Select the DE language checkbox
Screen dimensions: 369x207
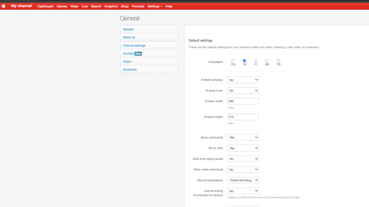(278, 61)
